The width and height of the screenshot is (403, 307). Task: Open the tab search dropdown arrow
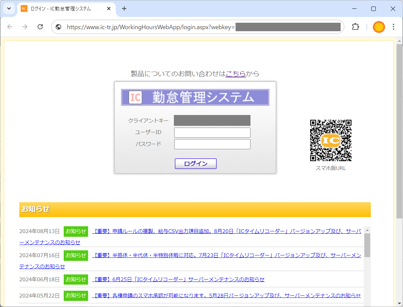tap(9, 8)
